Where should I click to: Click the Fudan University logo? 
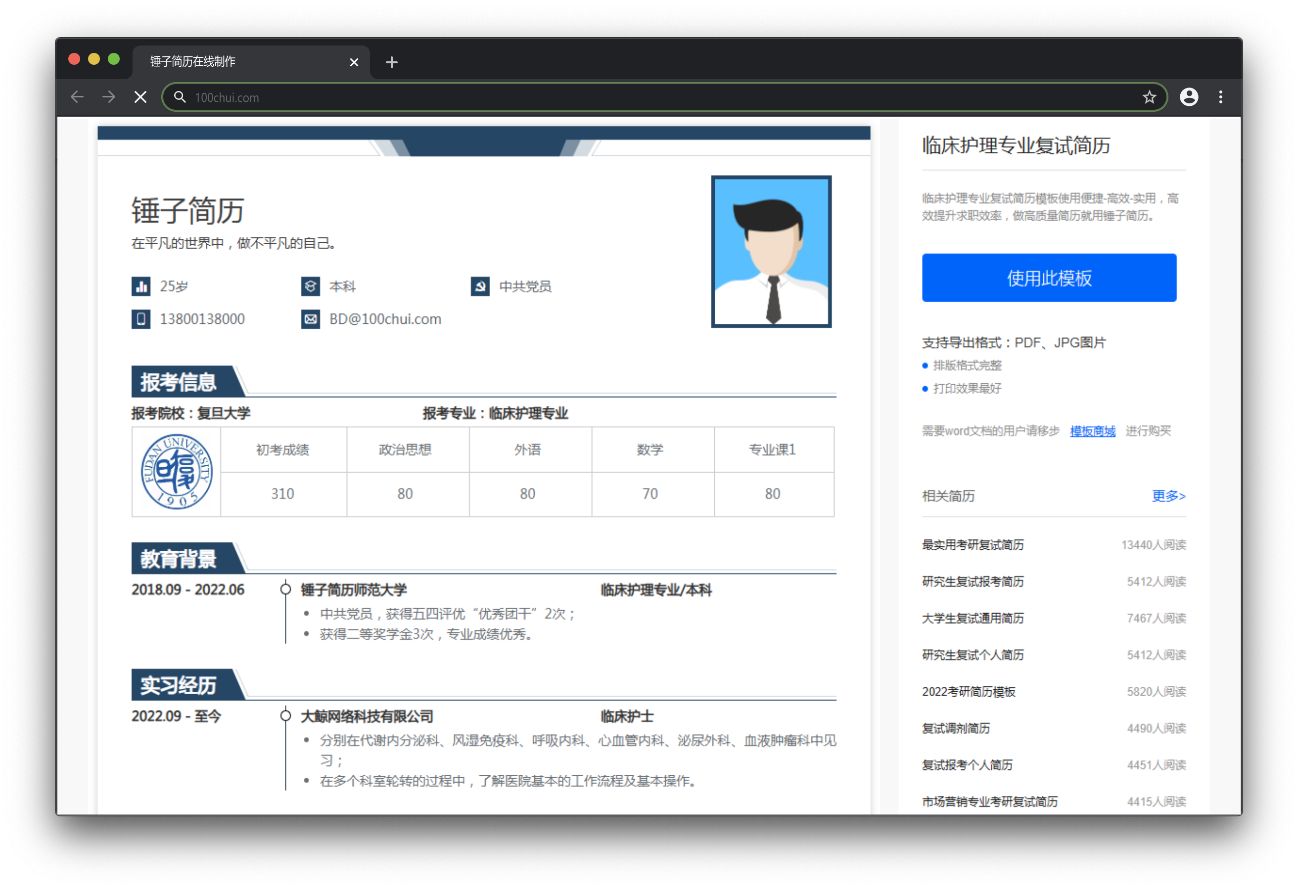pos(177,471)
